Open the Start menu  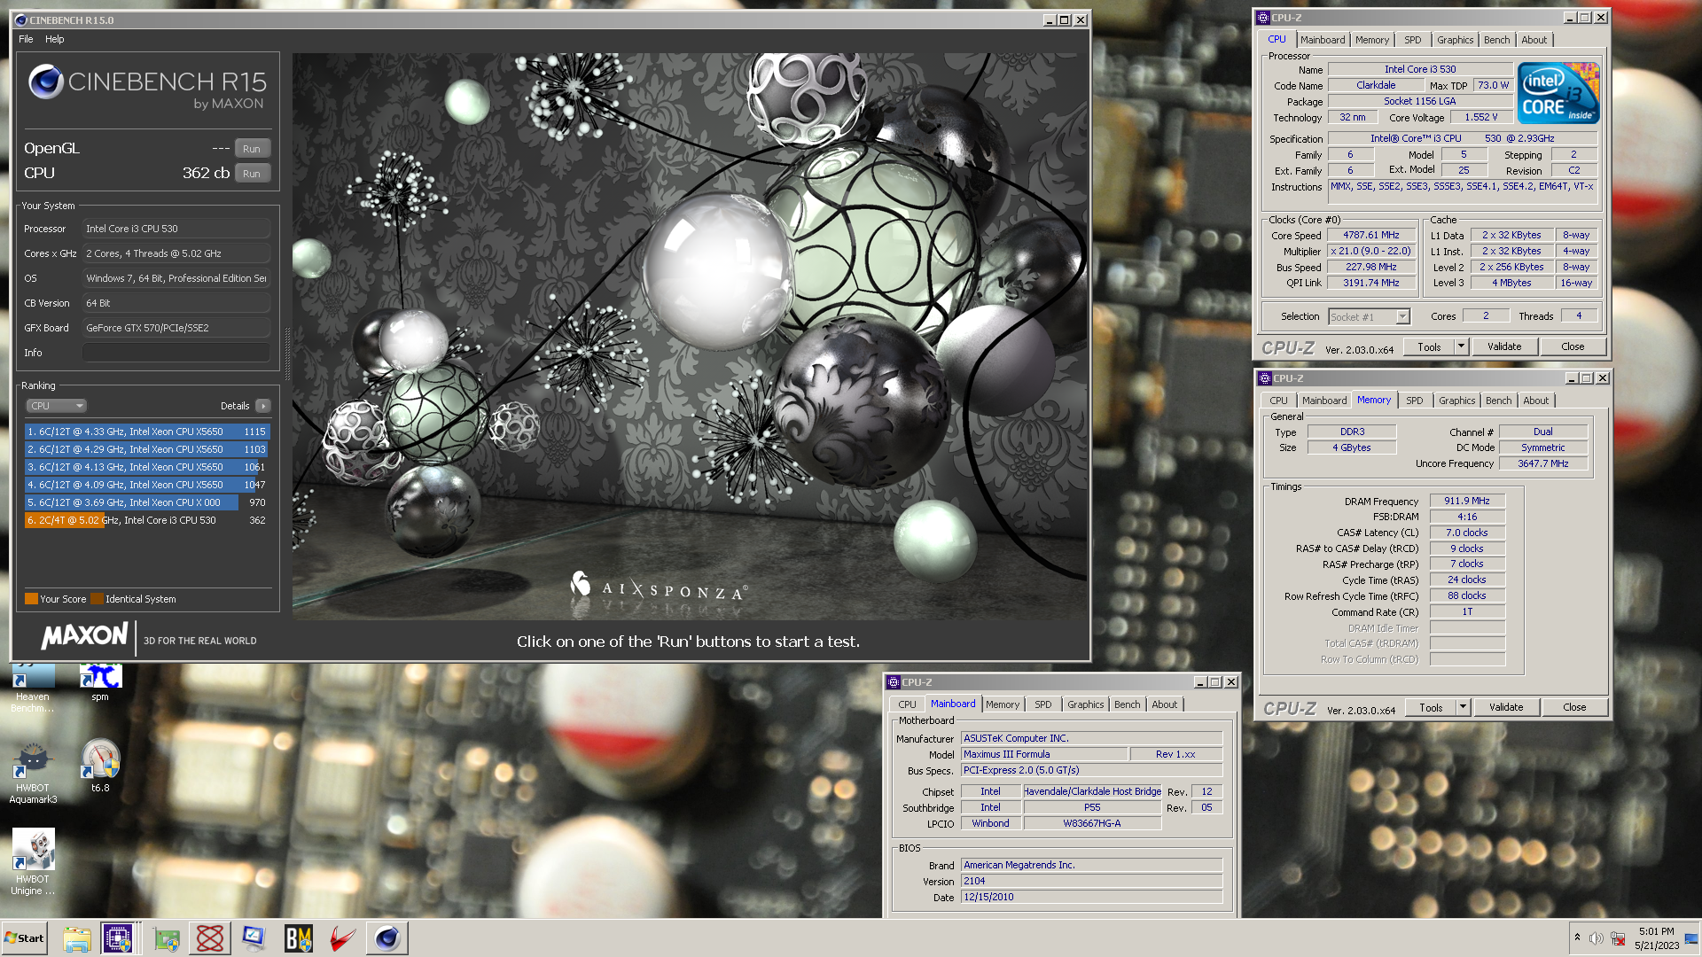click(24, 938)
